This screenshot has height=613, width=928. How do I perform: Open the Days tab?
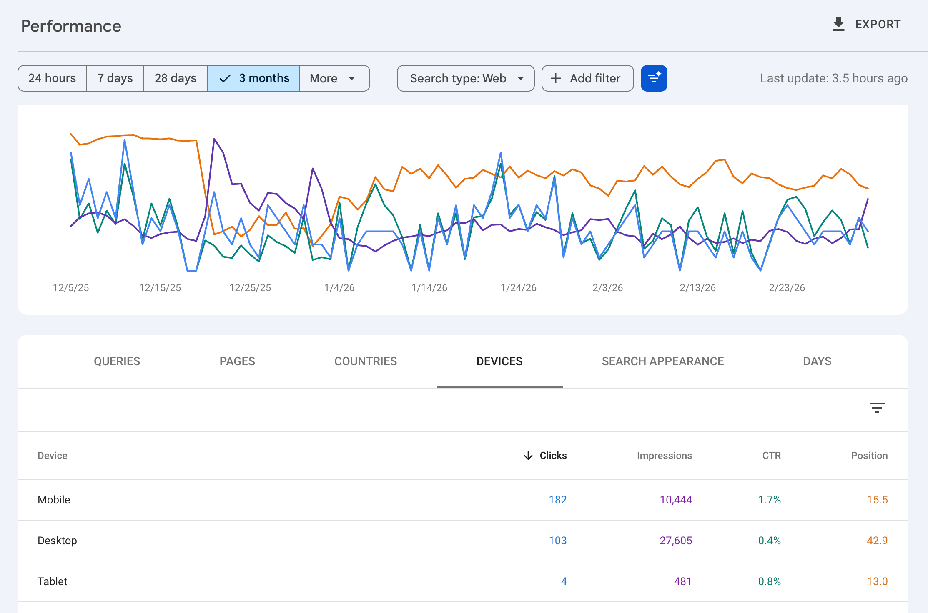point(817,361)
